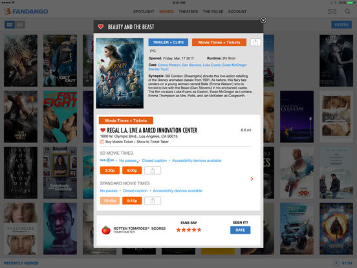The height and width of the screenshot is (268, 357).
Task: Click the location arrow icon by the ZIP code
Action: click(x=336, y=263)
